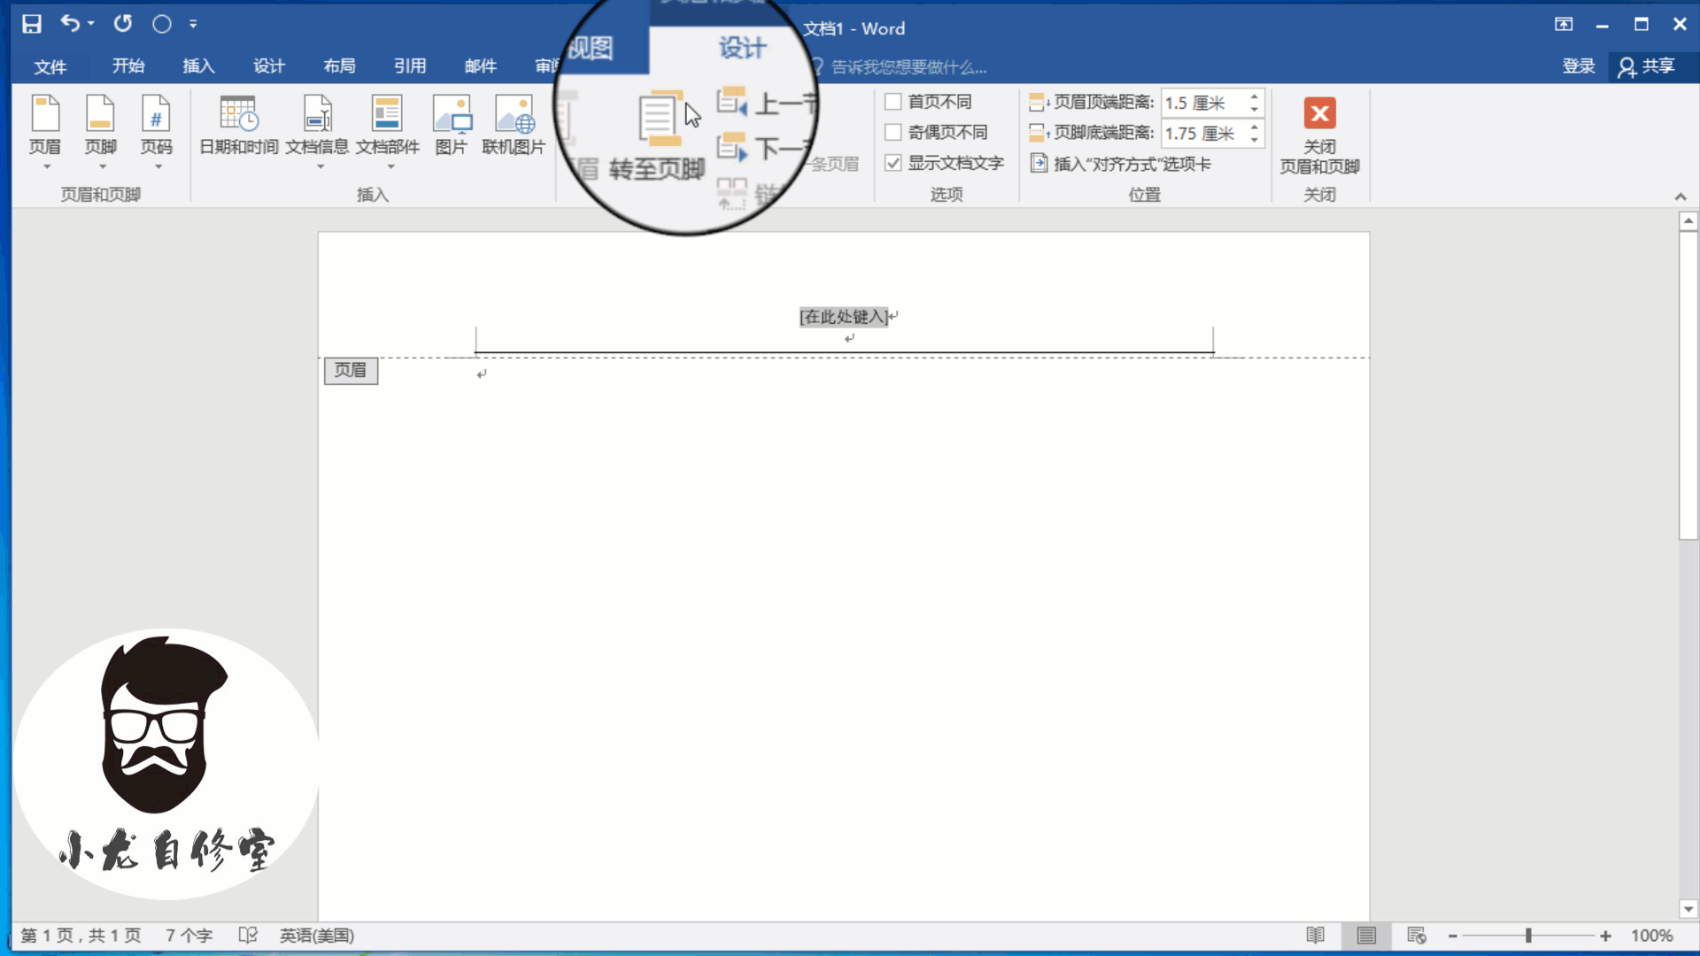Open the Insert ribbon tab
Image resolution: width=1700 pixels, height=956 pixels.
198,66
